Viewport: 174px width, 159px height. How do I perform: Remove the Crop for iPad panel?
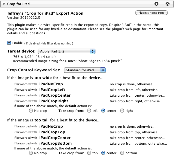click(x=167, y=4)
